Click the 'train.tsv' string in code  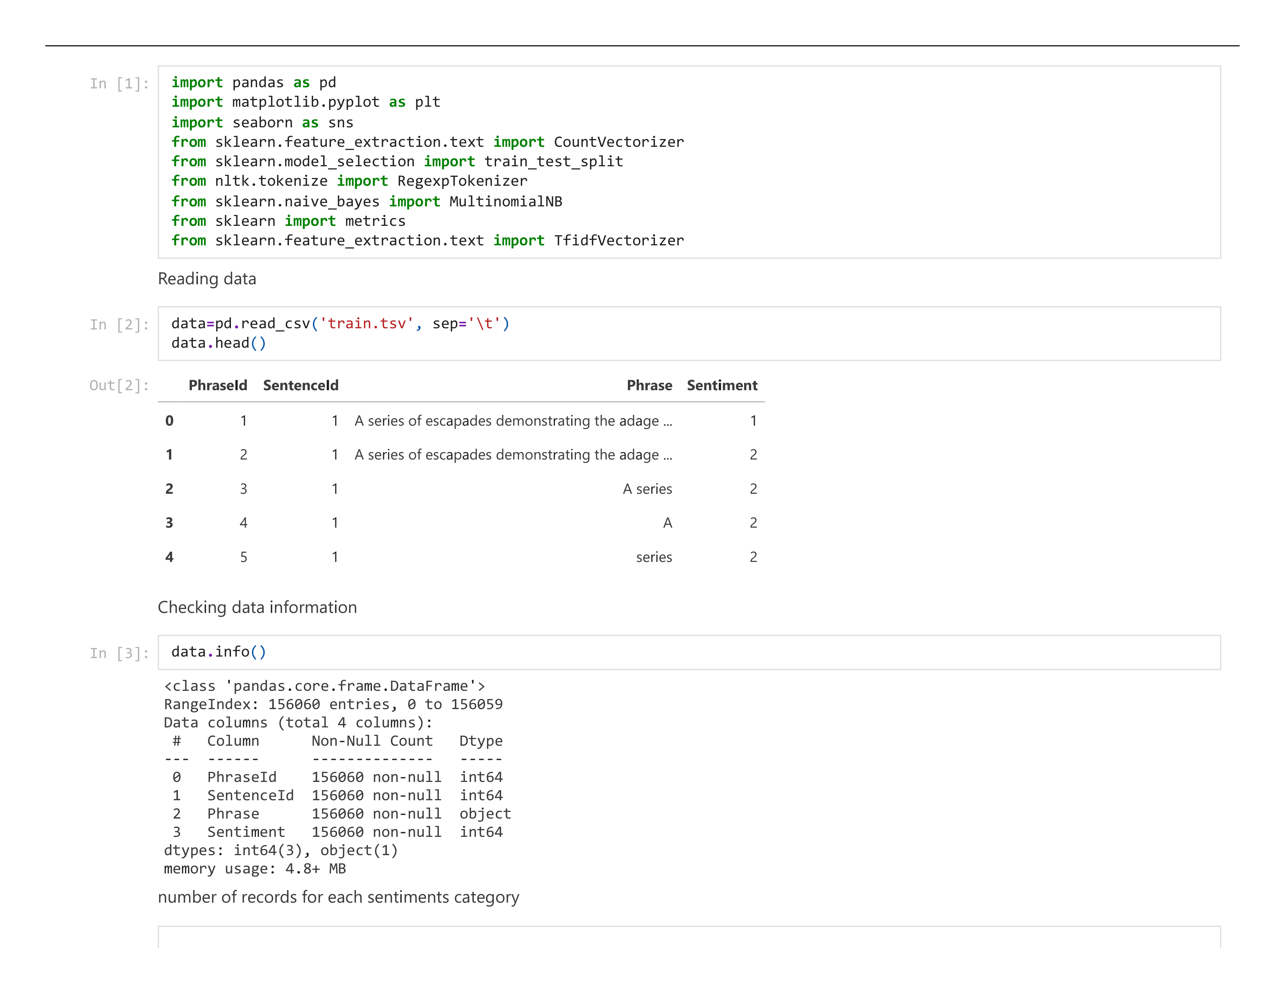[366, 324]
